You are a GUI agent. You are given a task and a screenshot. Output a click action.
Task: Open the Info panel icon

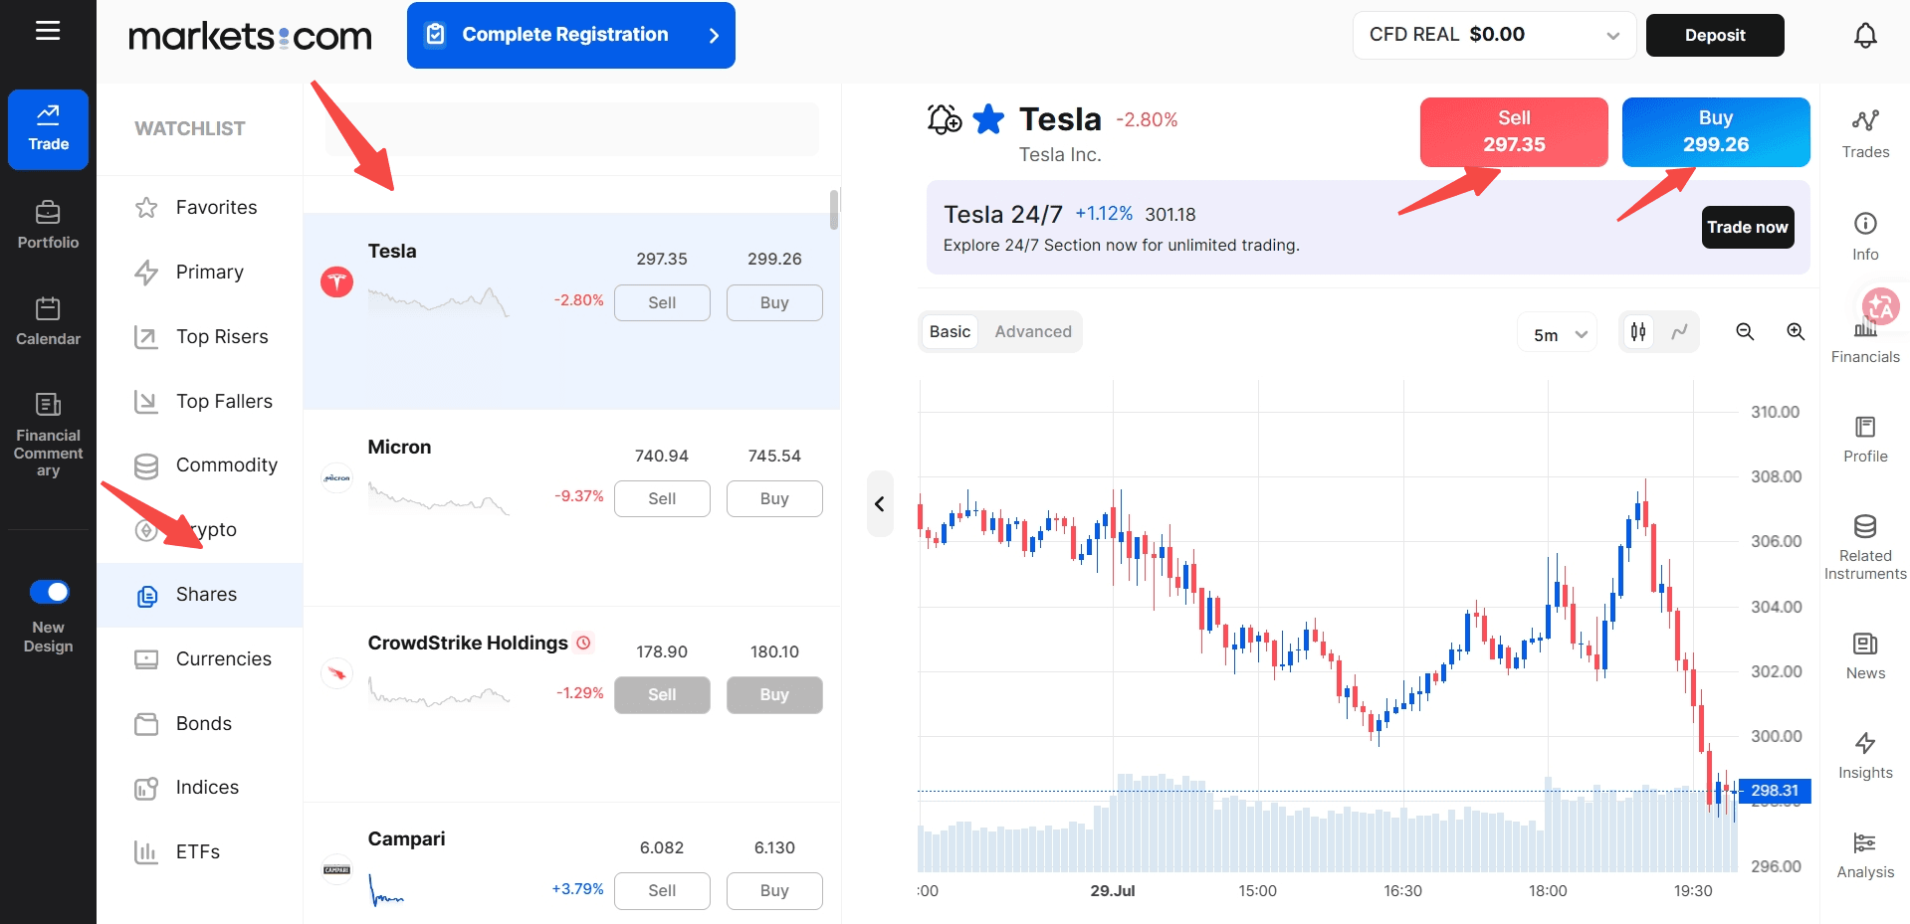[x=1865, y=236]
